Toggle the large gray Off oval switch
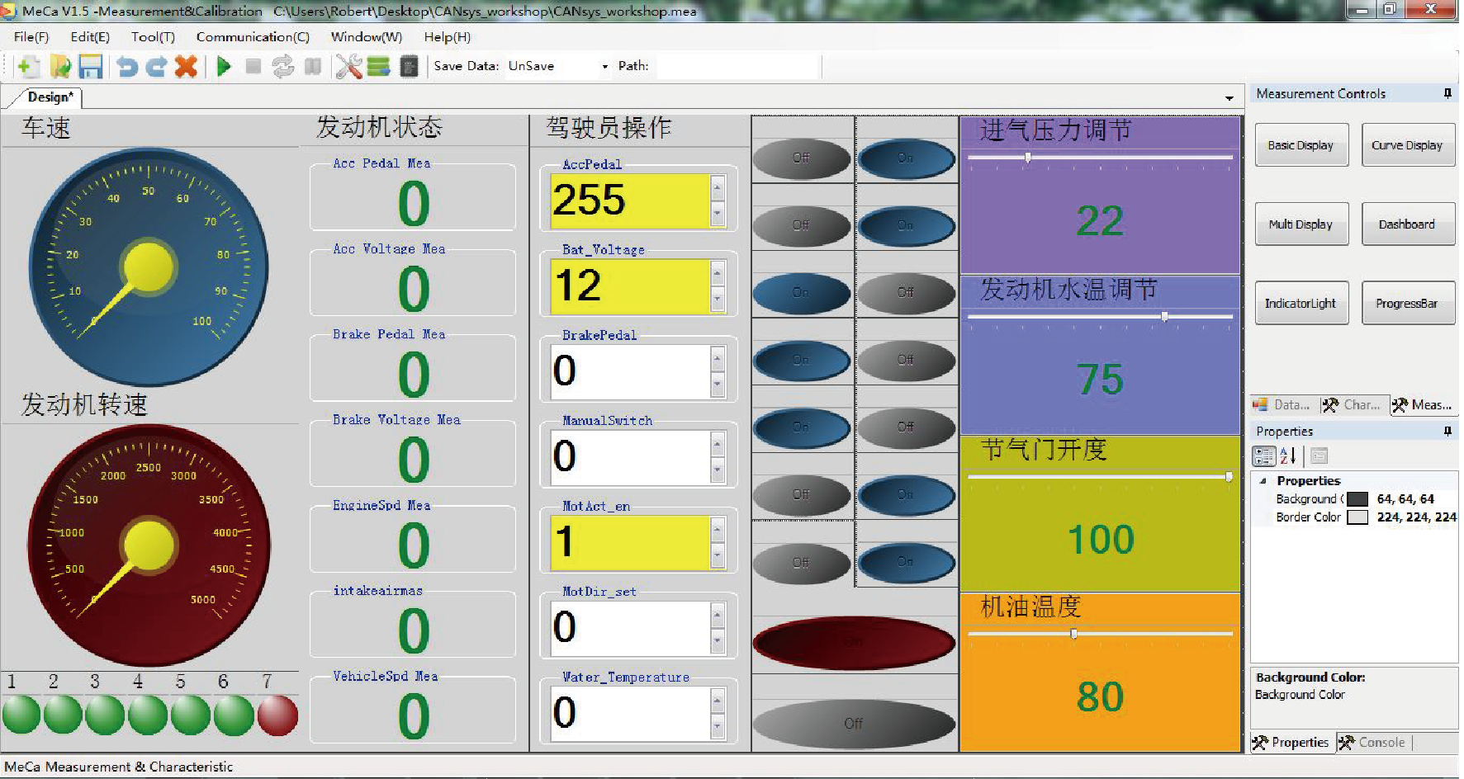 click(x=854, y=724)
